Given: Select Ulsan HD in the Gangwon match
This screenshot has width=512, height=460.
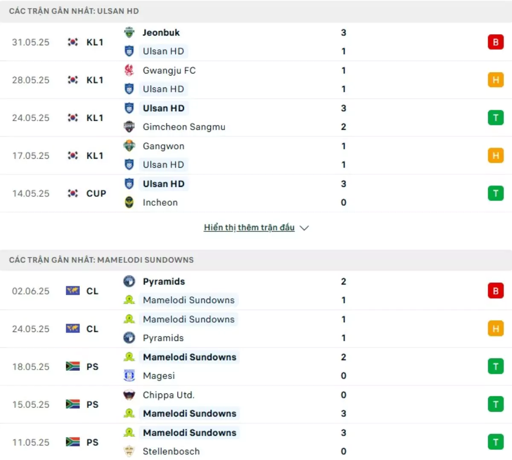Looking at the screenshot, I should point(163,165).
